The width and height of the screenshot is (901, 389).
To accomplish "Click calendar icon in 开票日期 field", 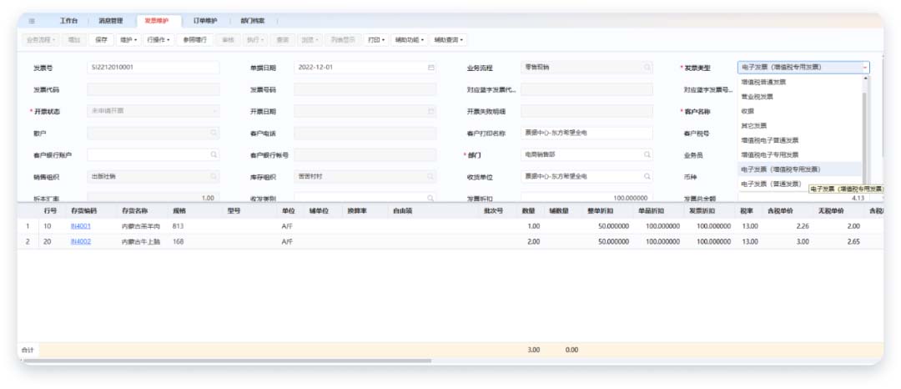I will (x=431, y=112).
